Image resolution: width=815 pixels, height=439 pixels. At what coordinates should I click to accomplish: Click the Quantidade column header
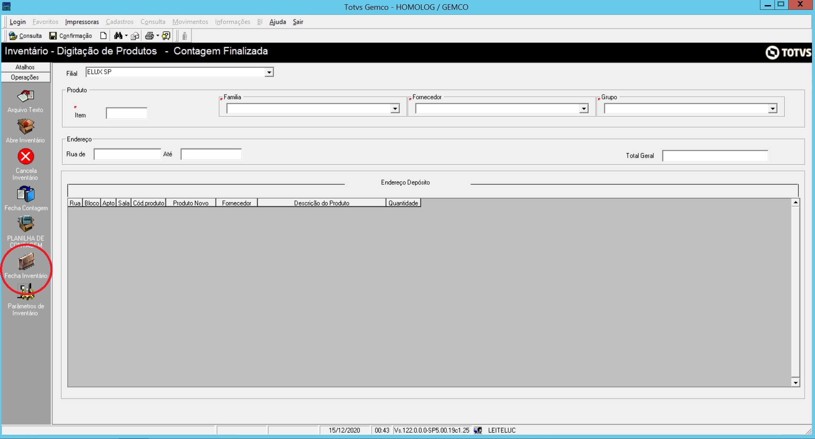pos(403,203)
